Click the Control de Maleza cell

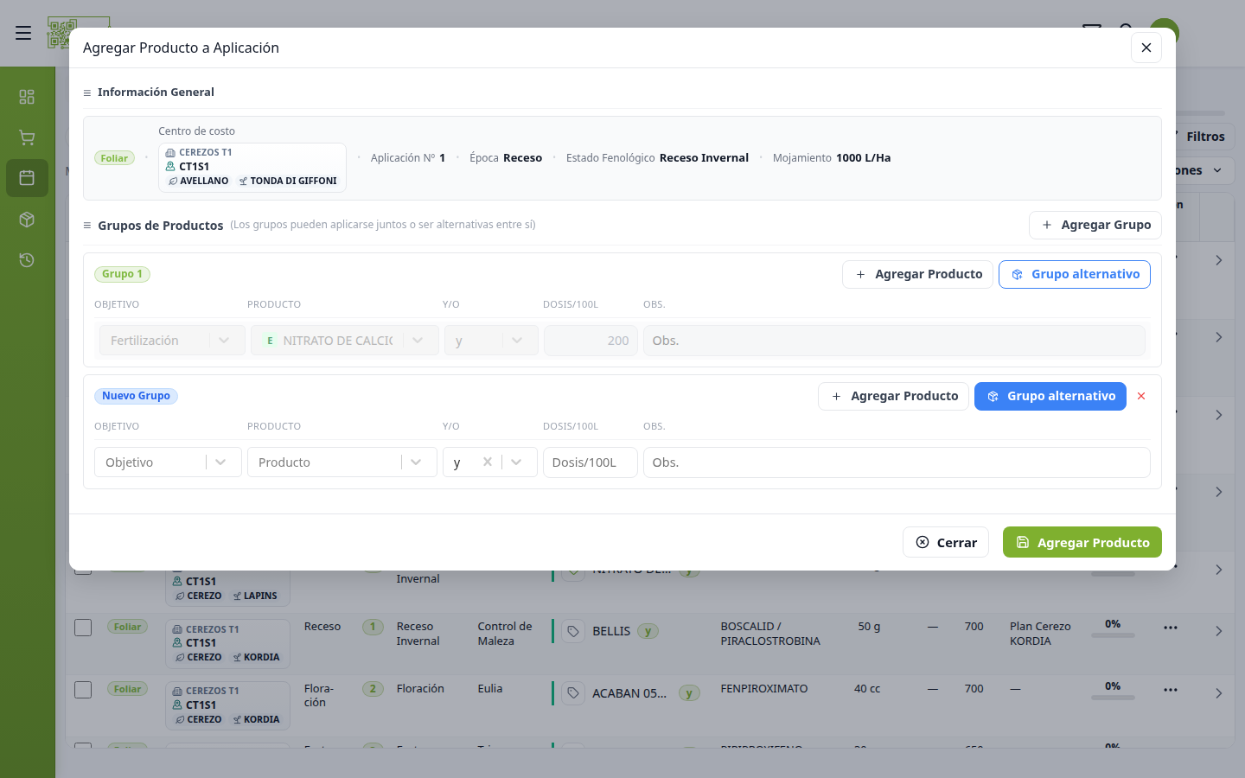pos(505,634)
